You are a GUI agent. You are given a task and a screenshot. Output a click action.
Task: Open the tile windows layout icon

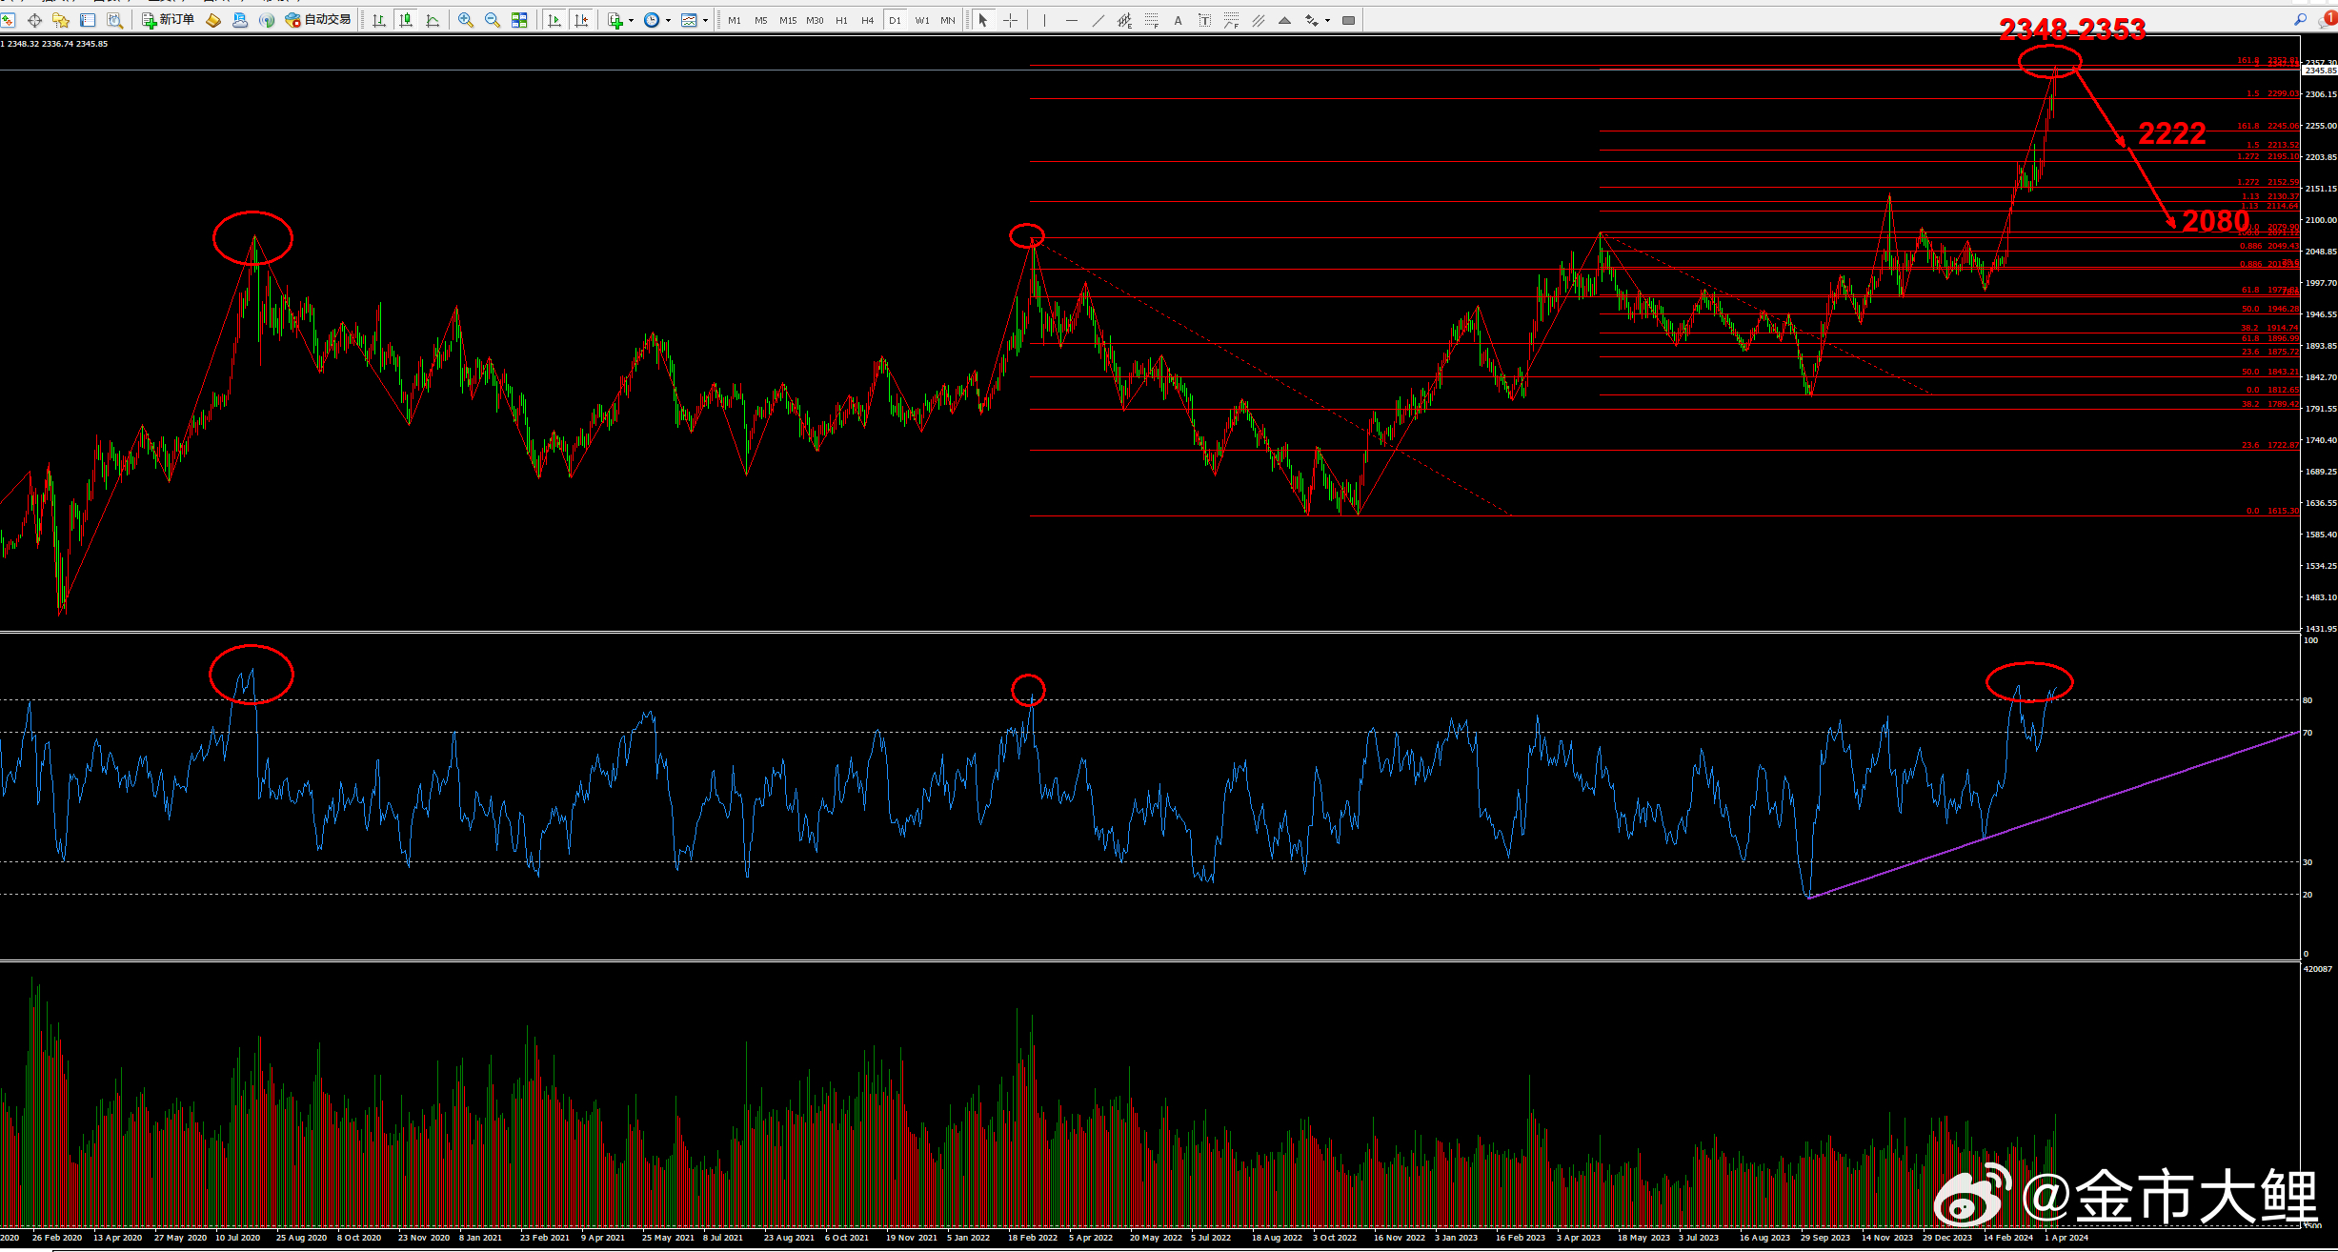pyautogui.click(x=519, y=20)
